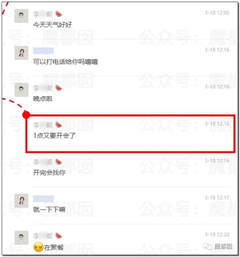Select highlighted message 1点又要开会了
The image size is (240, 257).
click(54, 135)
